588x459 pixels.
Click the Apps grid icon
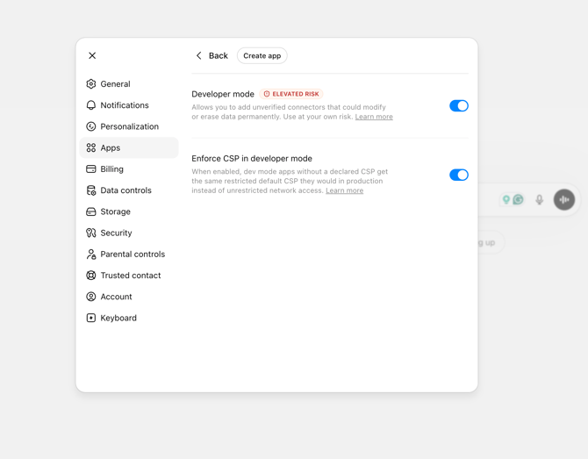(x=91, y=147)
